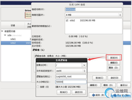Click the 挂载点 column header
Screen dimensions: 132x100
(x=50, y=56)
